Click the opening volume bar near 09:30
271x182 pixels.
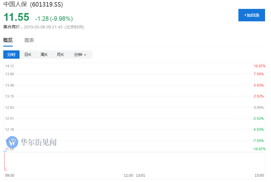pos(5,162)
